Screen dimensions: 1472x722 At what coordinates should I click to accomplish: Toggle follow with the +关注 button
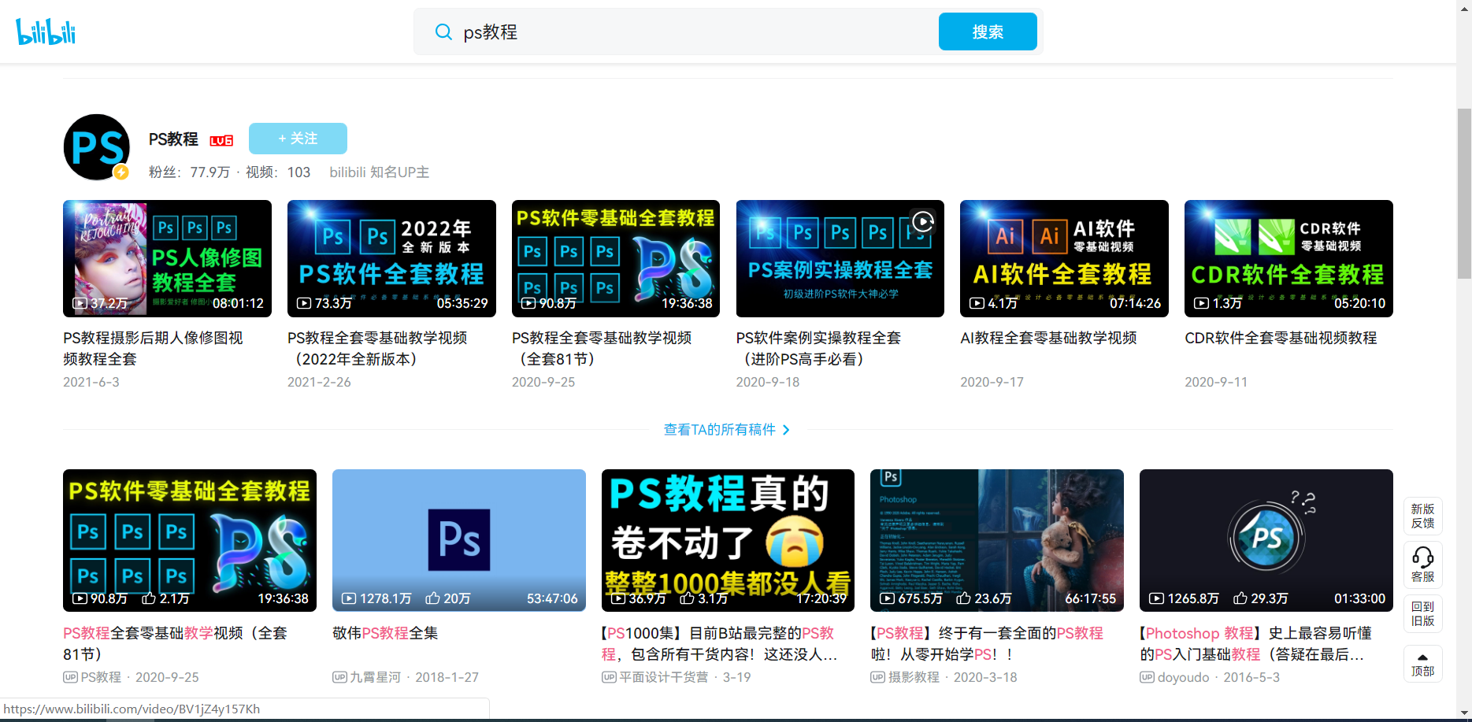(x=298, y=139)
